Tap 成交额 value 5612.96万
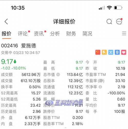The image size is (128, 129). coord(31,75)
